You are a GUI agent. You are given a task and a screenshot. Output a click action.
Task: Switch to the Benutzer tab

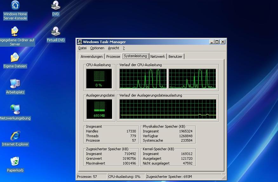[x=175, y=57]
